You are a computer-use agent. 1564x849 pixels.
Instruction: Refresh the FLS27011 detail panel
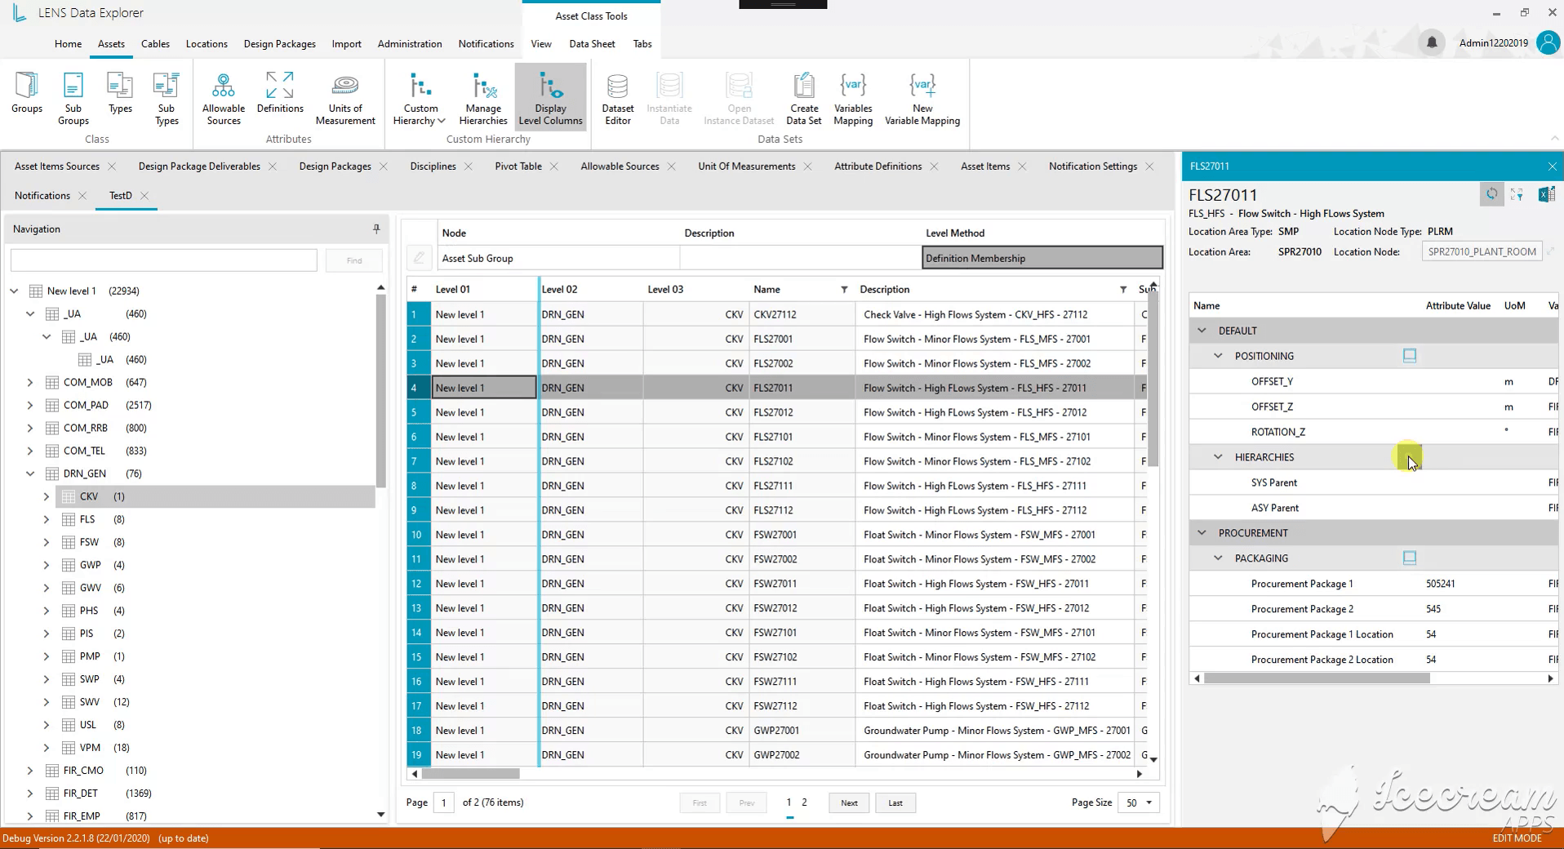[x=1491, y=194]
